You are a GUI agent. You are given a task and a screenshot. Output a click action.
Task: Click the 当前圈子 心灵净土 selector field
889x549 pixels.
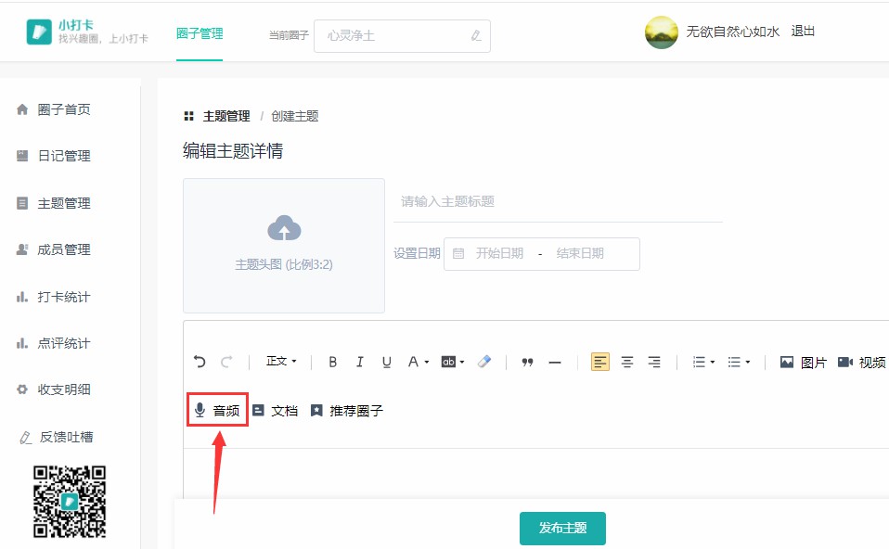coord(402,35)
